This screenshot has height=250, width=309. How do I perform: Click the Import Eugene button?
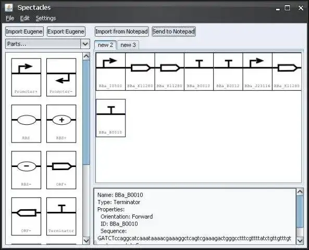24,31
